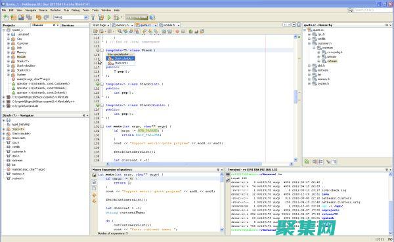Click the Debug Project toolbar icon

(116, 17)
